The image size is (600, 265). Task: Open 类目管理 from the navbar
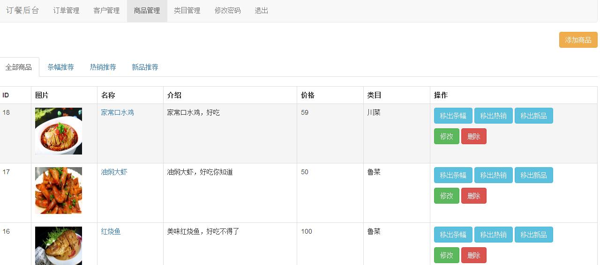tap(187, 10)
